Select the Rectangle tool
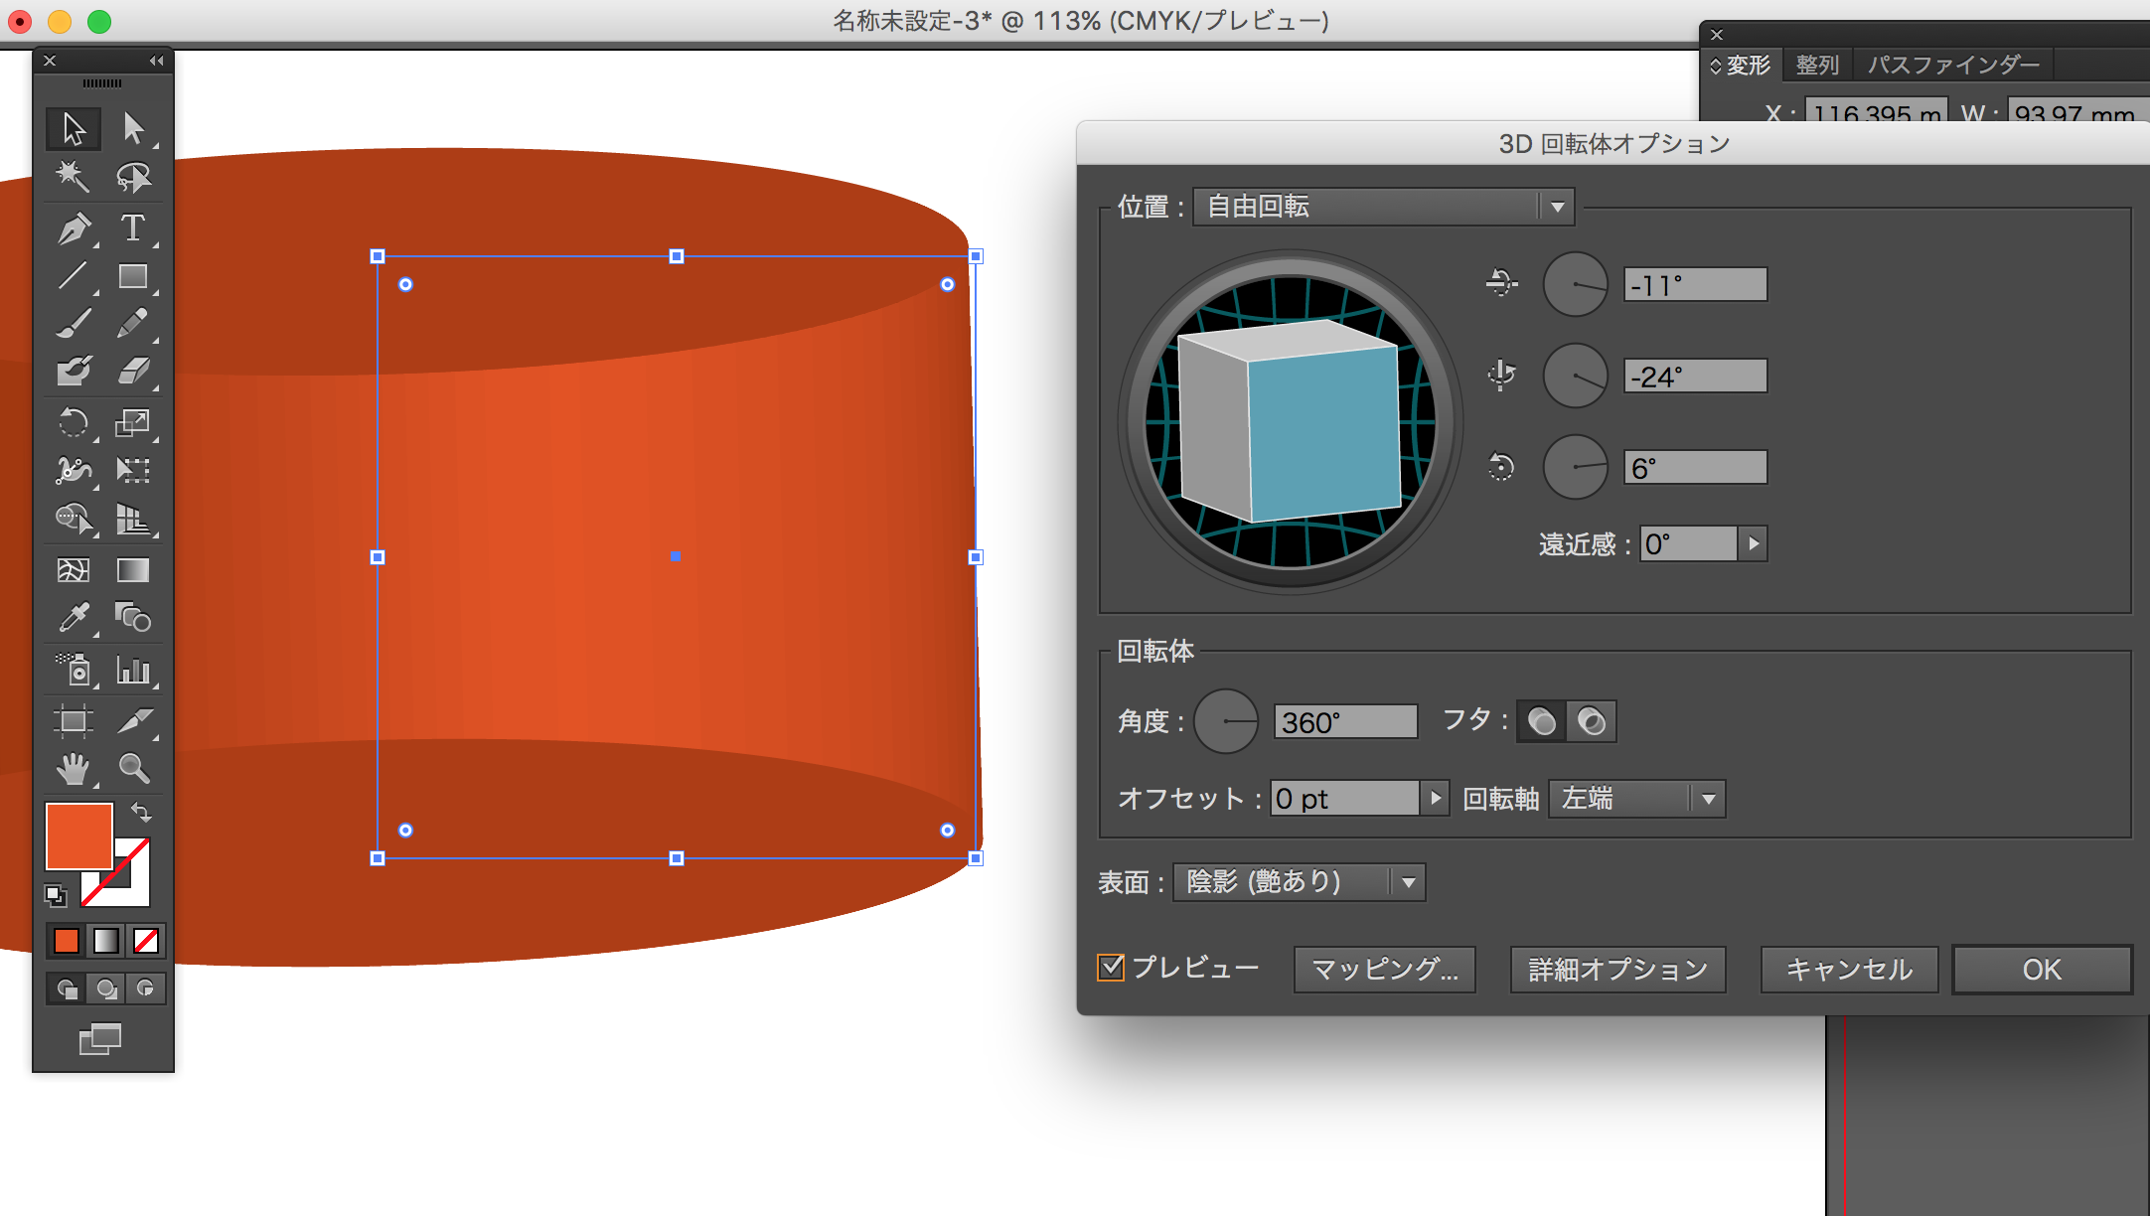 pyautogui.click(x=133, y=275)
